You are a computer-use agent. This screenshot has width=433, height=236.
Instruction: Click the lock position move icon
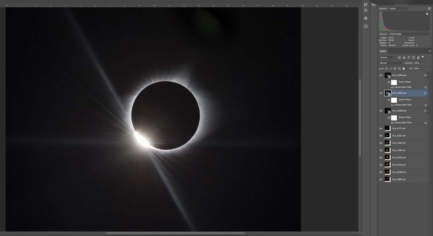pyautogui.click(x=395, y=69)
